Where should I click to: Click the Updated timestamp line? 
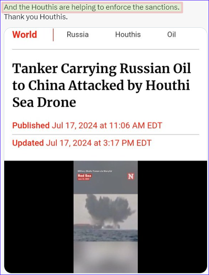coord(82,143)
